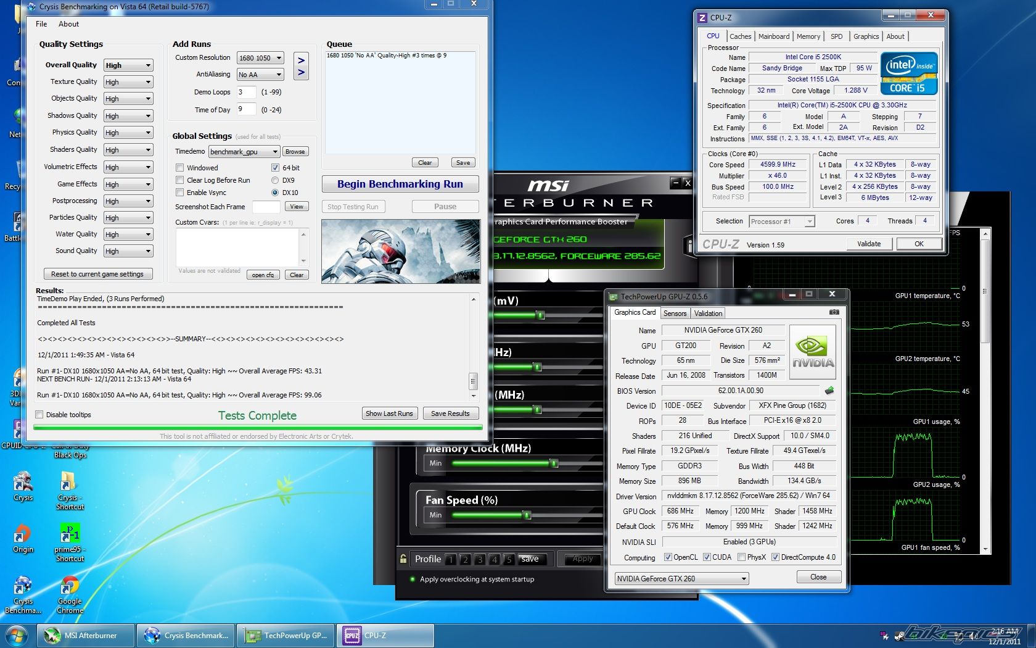Switch to the Caches tab in CPU-Z
The image size is (1036, 648).
740,36
